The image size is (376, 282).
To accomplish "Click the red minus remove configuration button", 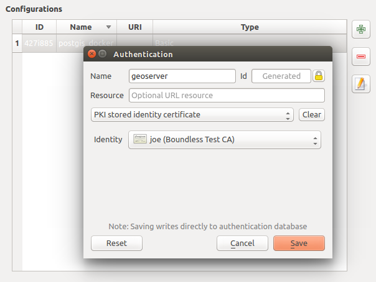I will (x=361, y=57).
